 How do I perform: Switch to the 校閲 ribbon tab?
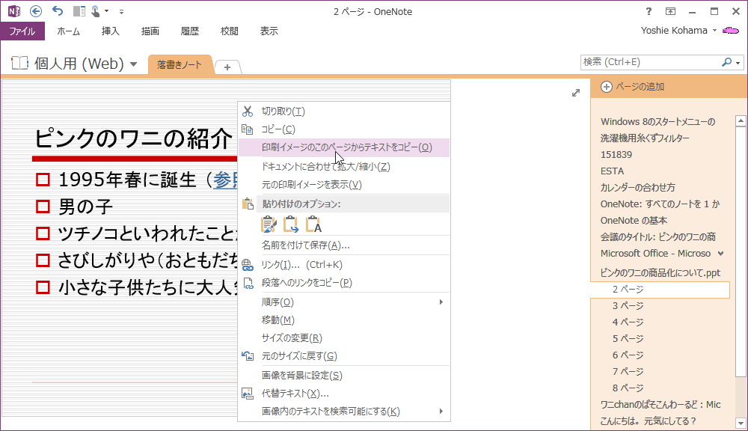pyautogui.click(x=229, y=31)
